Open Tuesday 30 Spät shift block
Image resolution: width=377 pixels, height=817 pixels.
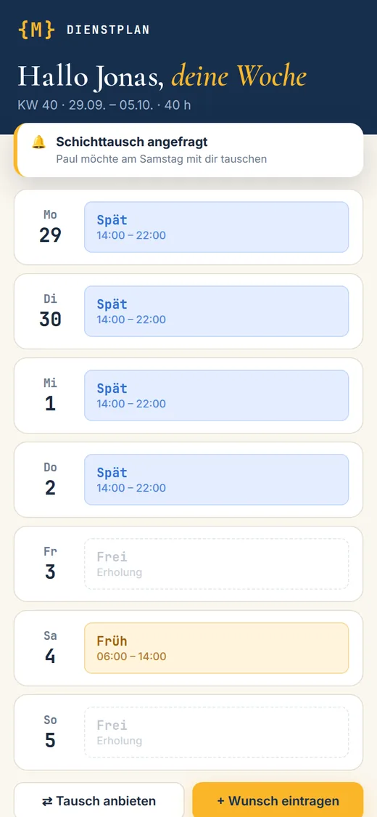tap(216, 311)
